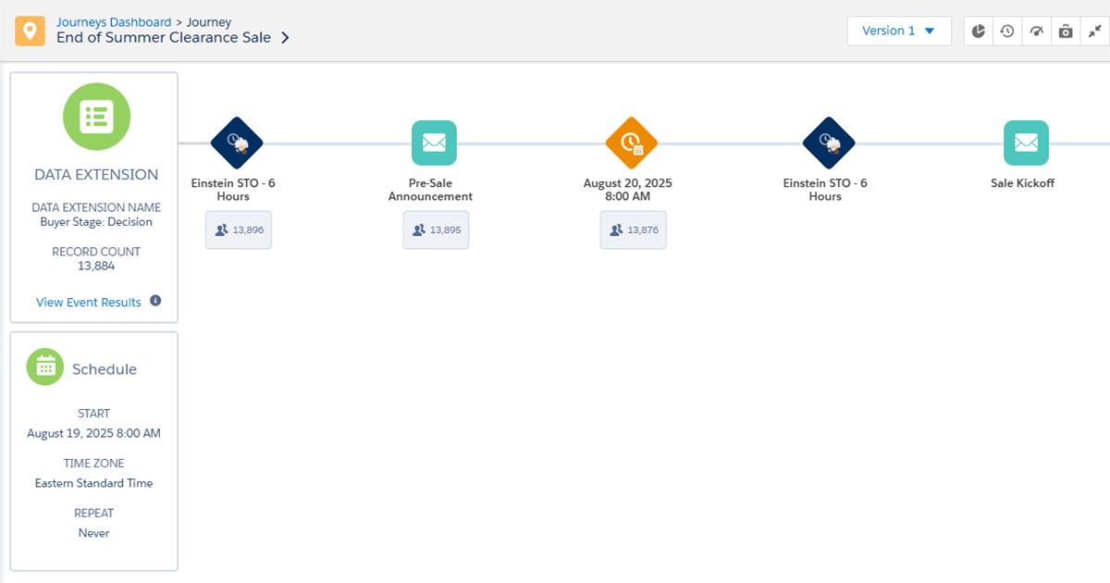Open the Version 1 dropdown
The height and width of the screenshot is (583, 1110).
click(x=898, y=31)
